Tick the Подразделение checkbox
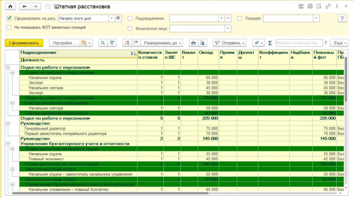The width and height of the screenshot is (354, 198). point(130,19)
